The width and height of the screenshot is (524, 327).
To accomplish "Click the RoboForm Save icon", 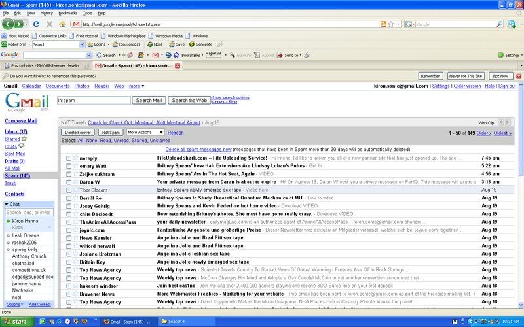I will coord(171,44).
